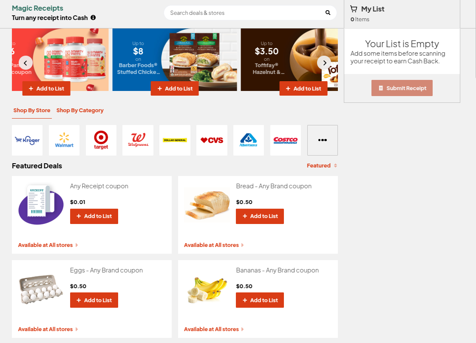Advance the carousel with the right arrow
The image size is (476, 343).
point(325,63)
